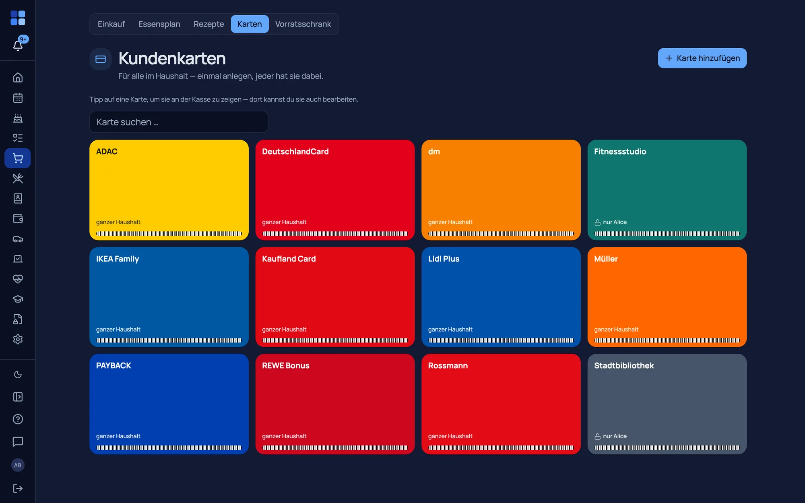Open the checklist board icon in sidebar
Image resolution: width=805 pixels, height=503 pixels.
click(x=18, y=259)
